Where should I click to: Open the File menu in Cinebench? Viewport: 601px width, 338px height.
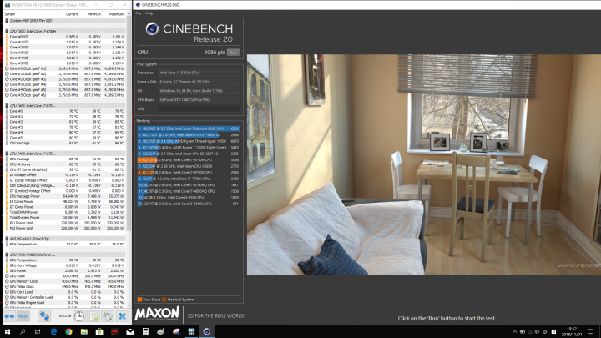139,13
